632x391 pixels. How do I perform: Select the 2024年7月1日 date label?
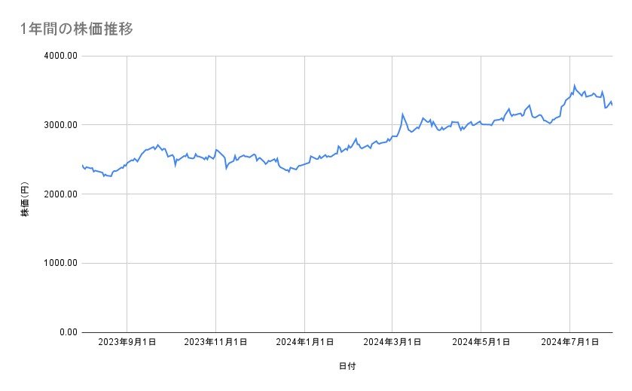[569, 343]
